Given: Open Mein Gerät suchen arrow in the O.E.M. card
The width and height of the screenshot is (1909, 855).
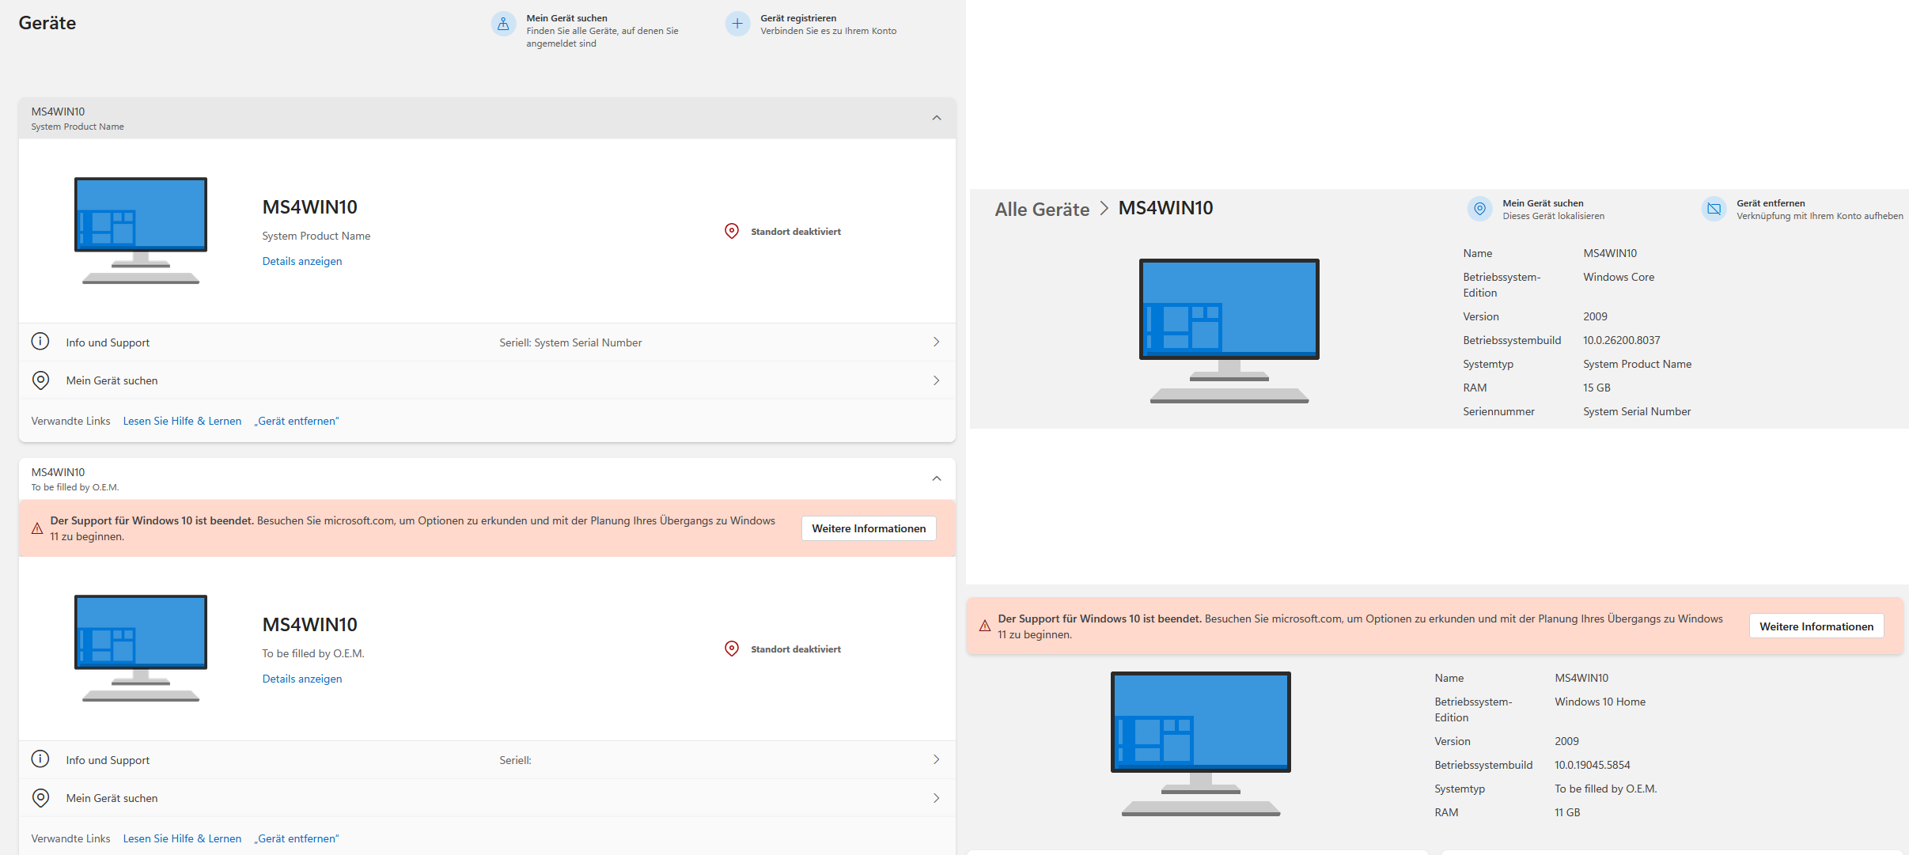Looking at the screenshot, I should click(937, 798).
